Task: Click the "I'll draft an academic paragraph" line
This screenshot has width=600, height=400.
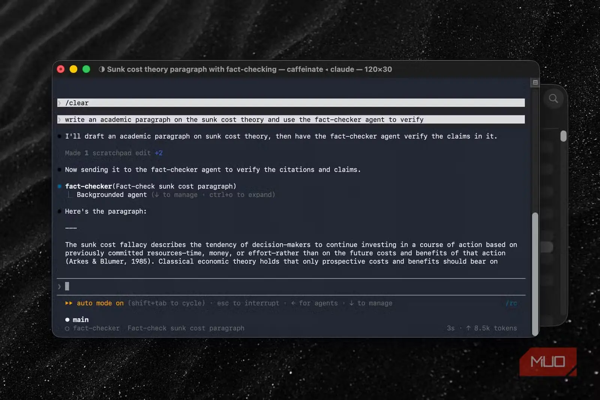Action: point(281,136)
